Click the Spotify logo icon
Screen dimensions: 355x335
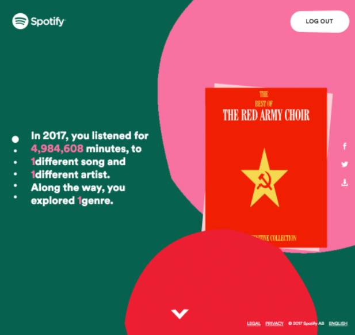[x=20, y=21]
